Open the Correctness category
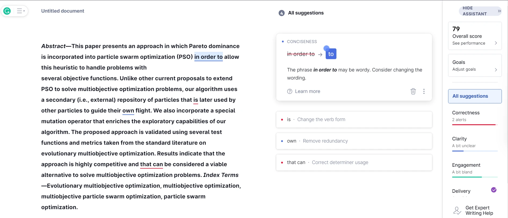Screen dimensions: 508x218 pyautogui.click(x=475, y=116)
